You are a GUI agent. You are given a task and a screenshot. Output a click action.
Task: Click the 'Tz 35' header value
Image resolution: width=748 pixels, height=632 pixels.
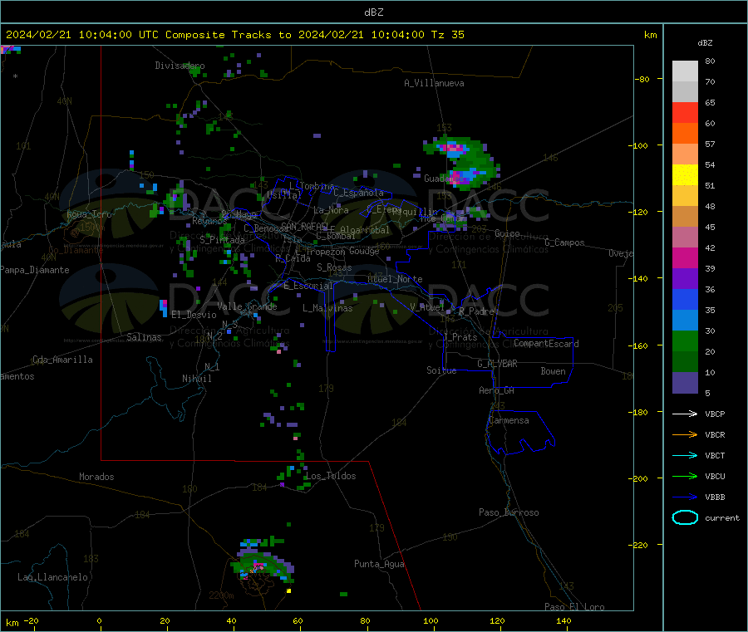pyautogui.click(x=448, y=34)
